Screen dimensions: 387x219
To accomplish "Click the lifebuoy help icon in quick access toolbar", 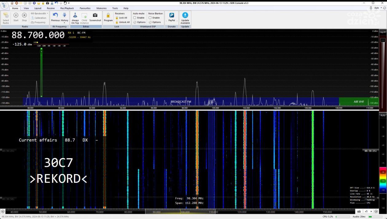I will tap(17, 3).
